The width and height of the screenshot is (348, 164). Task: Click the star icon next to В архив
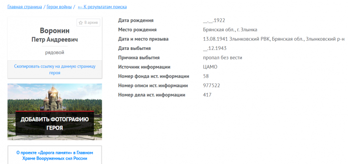[81, 23]
